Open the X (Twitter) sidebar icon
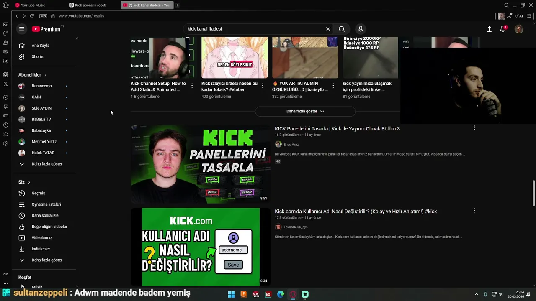 5,84
